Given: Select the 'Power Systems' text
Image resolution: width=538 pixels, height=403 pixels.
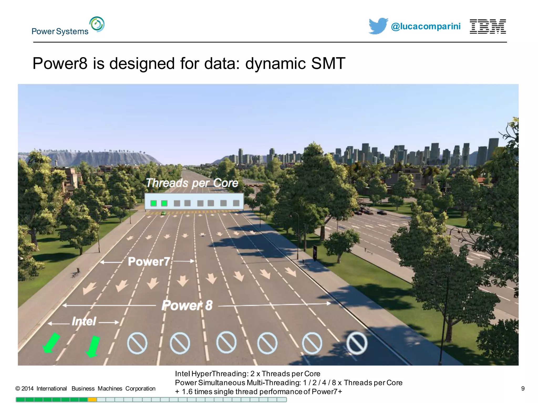Looking at the screenshot, I should pos(60,31).
